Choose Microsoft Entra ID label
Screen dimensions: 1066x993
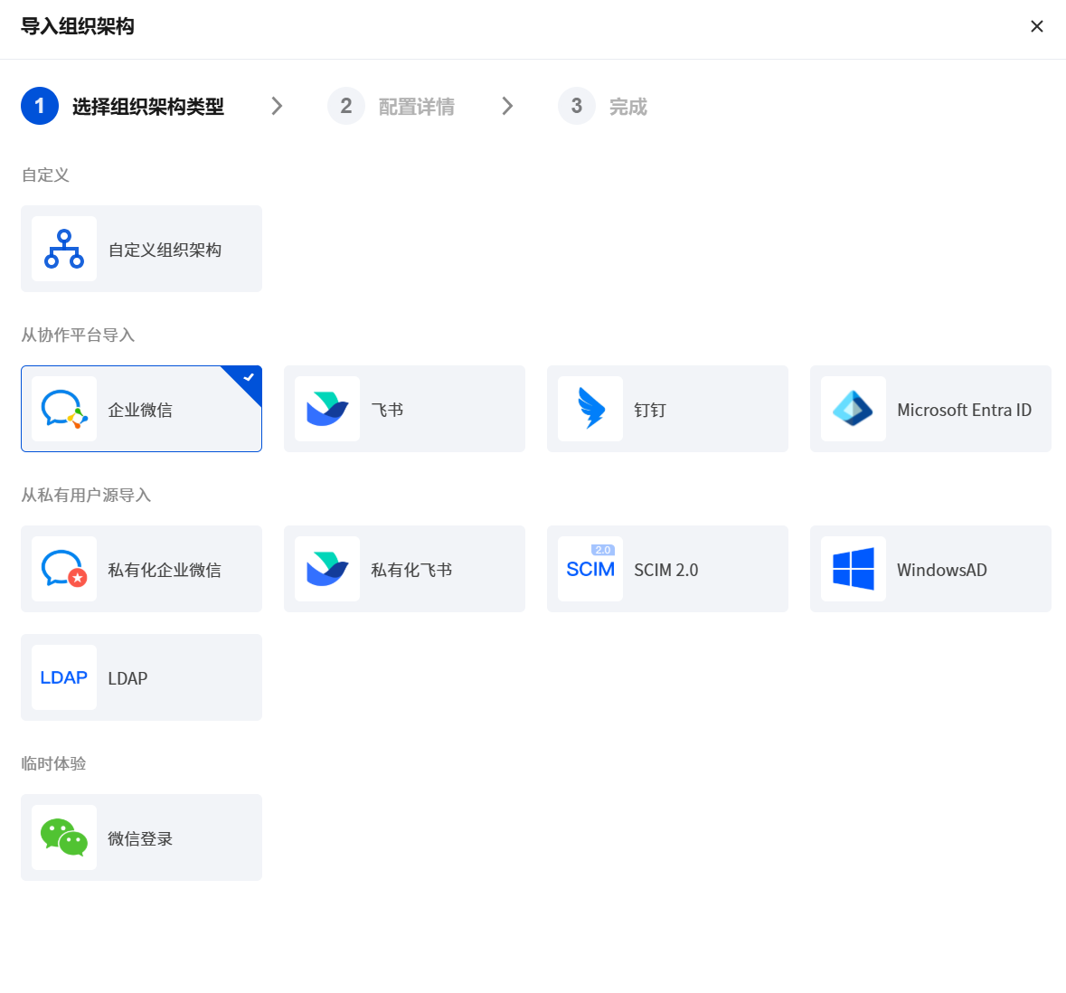point(964,410)
